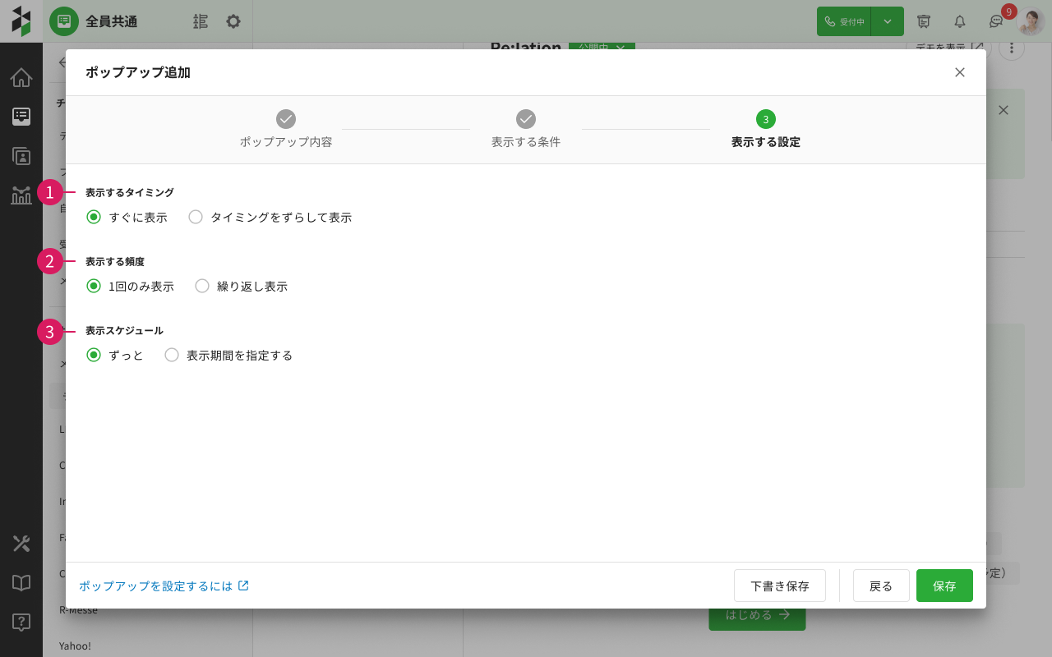1052x657 pixels.
Task: Go to ポップアップ内容 step
Action: (286, 119)
